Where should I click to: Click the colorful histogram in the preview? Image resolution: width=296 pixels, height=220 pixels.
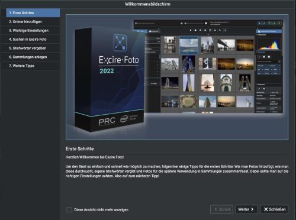tap(269, 44)
